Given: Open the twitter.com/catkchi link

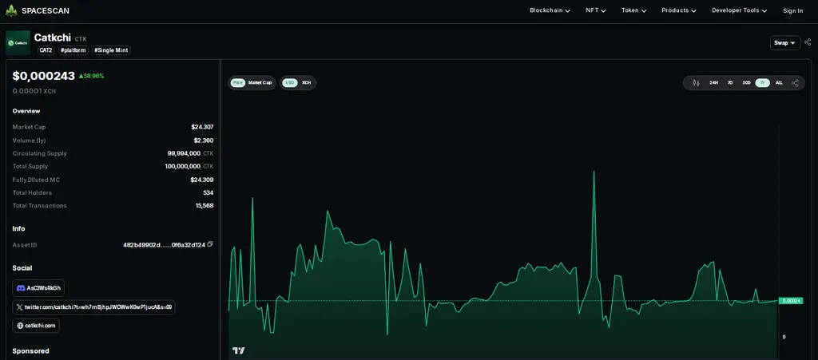Looking at the screenshot, I should pyautogui.click(x=94, y=307).
